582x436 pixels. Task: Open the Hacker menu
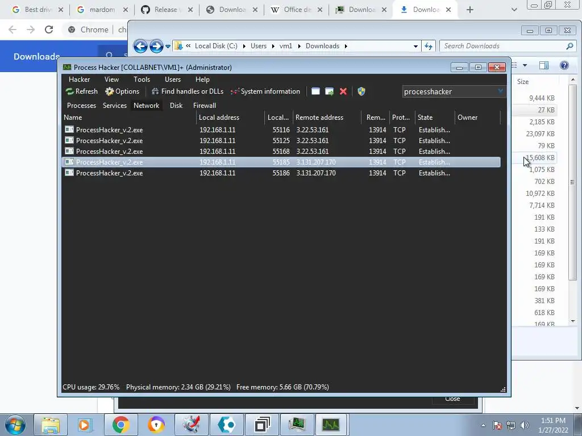79,79
